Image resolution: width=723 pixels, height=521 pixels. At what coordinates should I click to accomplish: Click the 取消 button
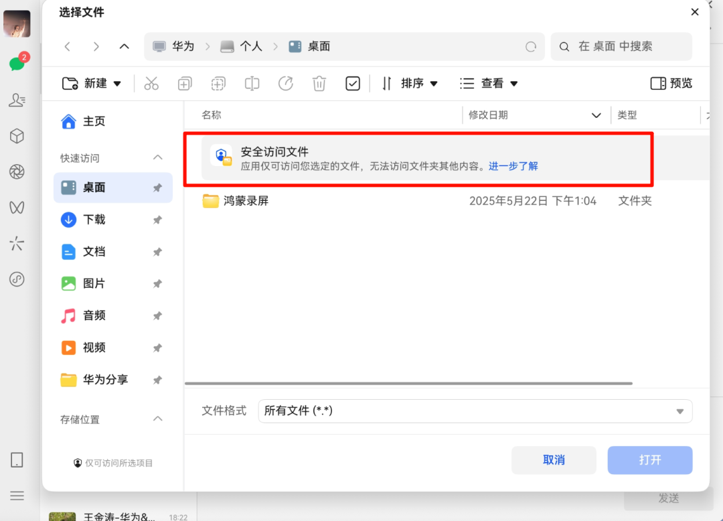coord(554,460)
